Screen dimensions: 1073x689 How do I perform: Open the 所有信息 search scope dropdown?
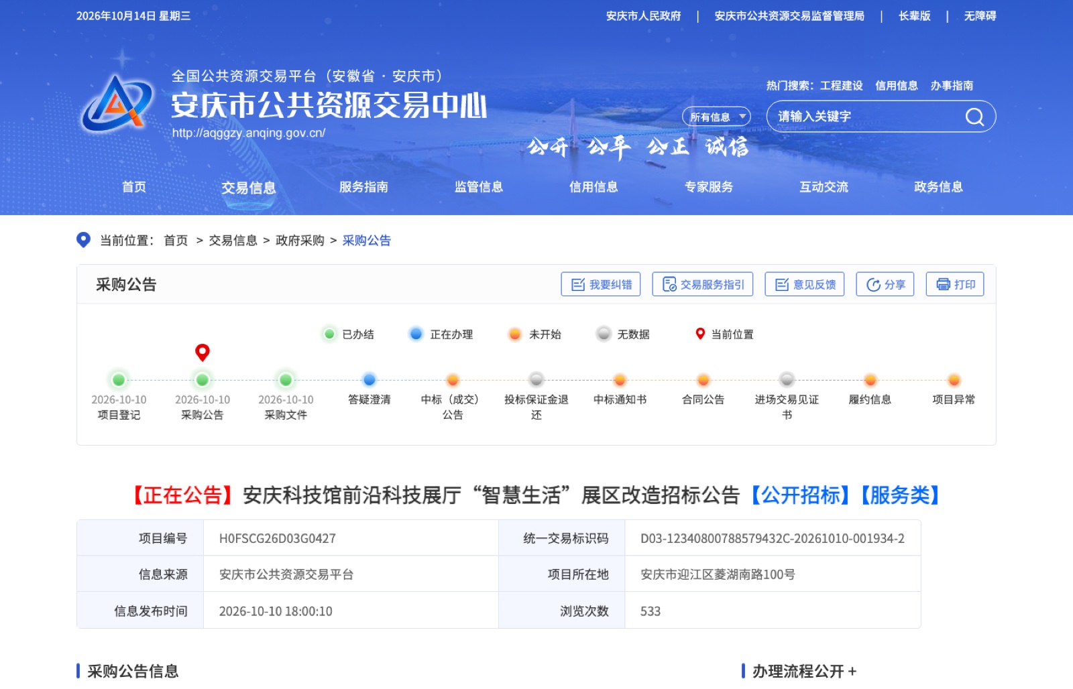(x=716, y=117)
